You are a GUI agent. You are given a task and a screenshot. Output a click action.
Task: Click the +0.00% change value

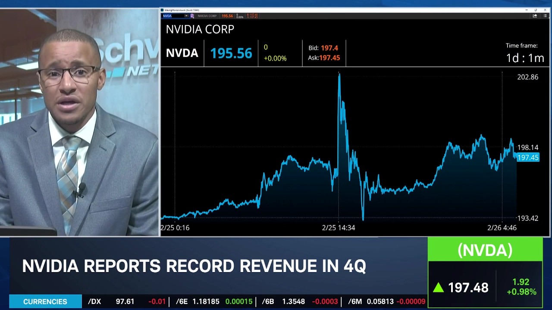[275, 58]
